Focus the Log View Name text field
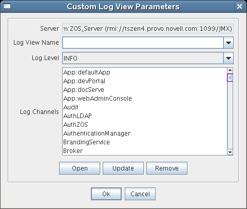This screenshot has width=247, height=209. (x=143, y=43)
